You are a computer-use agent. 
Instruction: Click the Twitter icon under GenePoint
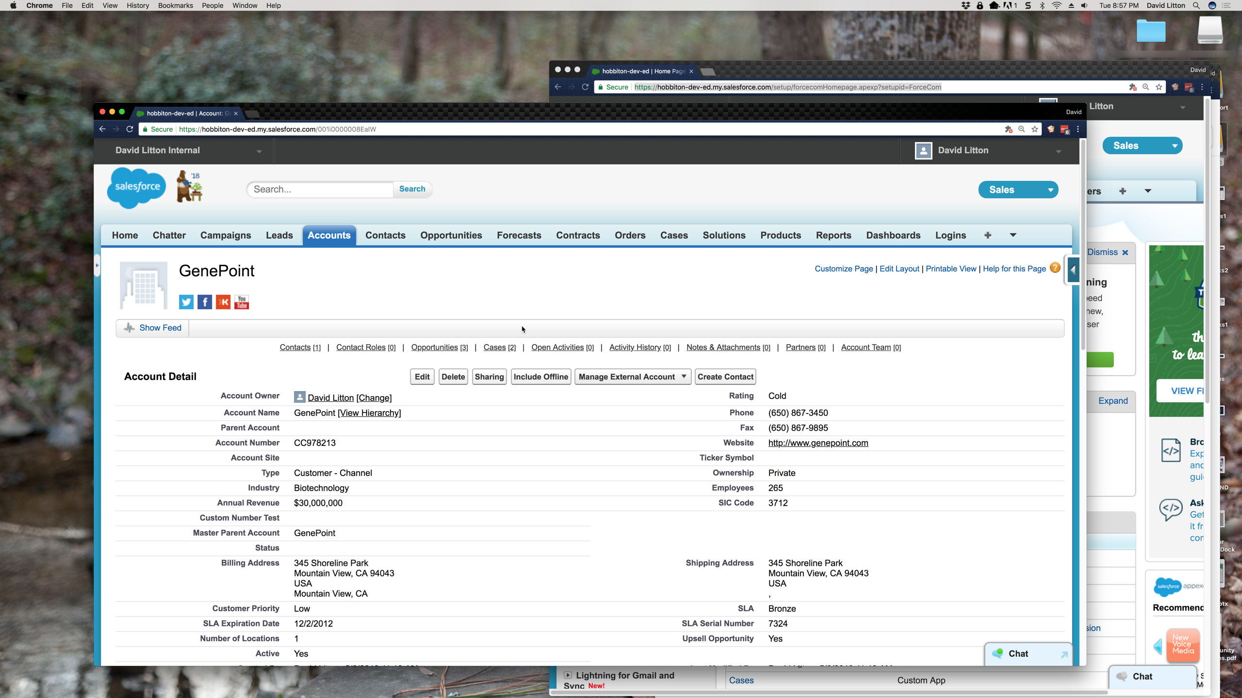click(x=186, y=302)
